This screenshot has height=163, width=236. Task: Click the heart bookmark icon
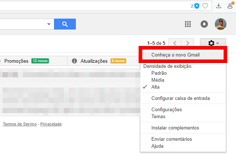coord(205,6)
